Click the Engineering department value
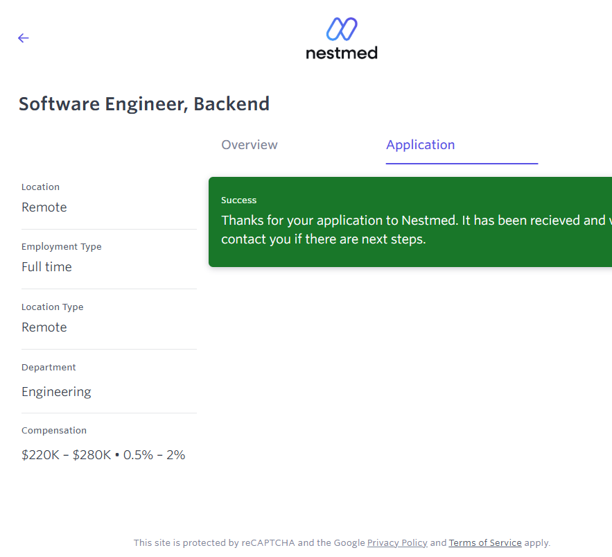This screenshot has height=557, width=612. pos(56,392)
